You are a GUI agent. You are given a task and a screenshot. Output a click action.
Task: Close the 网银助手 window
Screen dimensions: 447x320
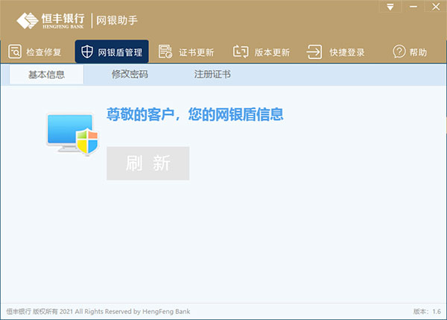click(x=436, y=7)
